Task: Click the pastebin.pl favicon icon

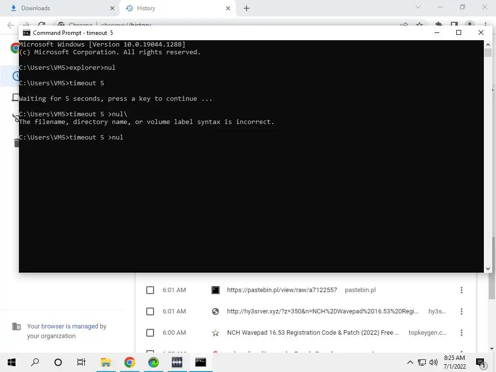Action: (x=216, y=290)
